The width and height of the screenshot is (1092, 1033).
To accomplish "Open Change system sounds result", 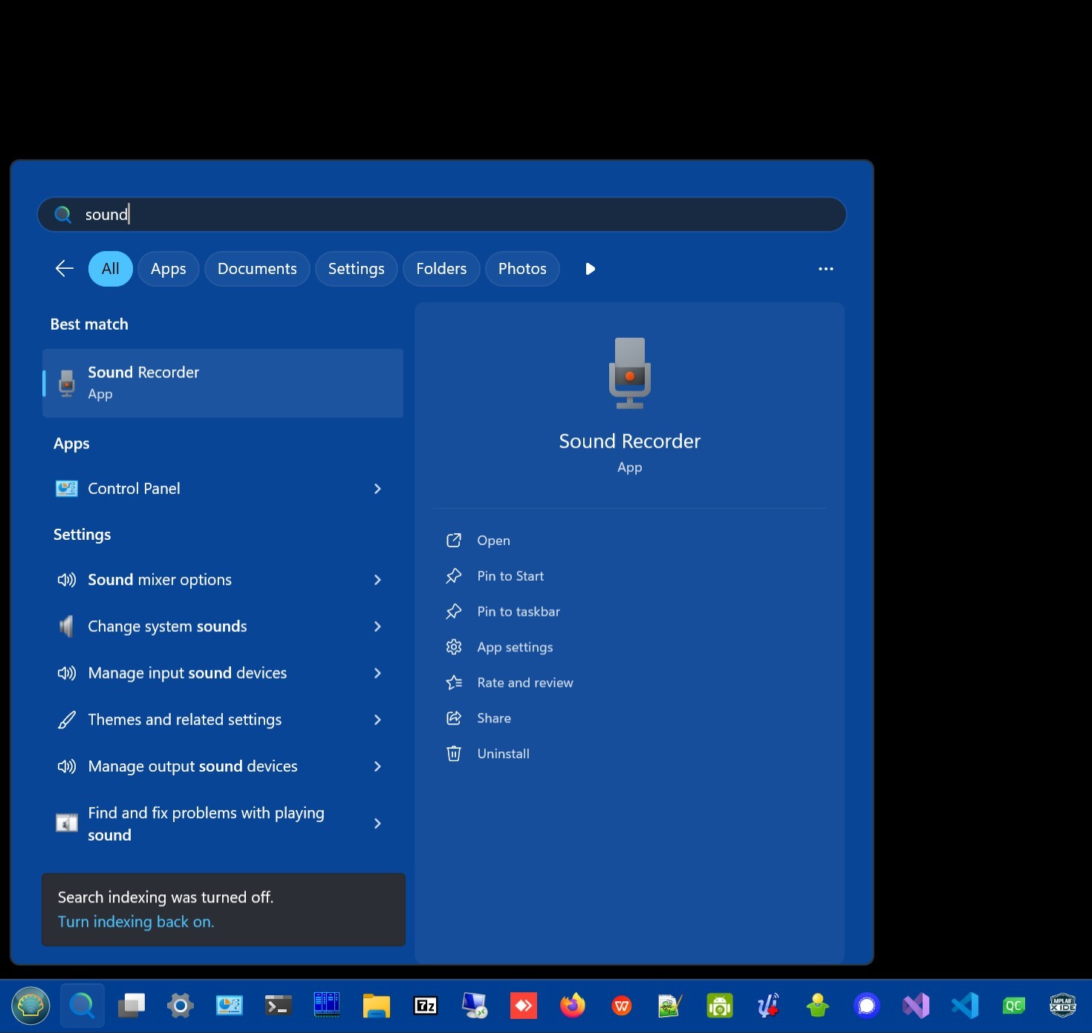I will click(223, 627).
